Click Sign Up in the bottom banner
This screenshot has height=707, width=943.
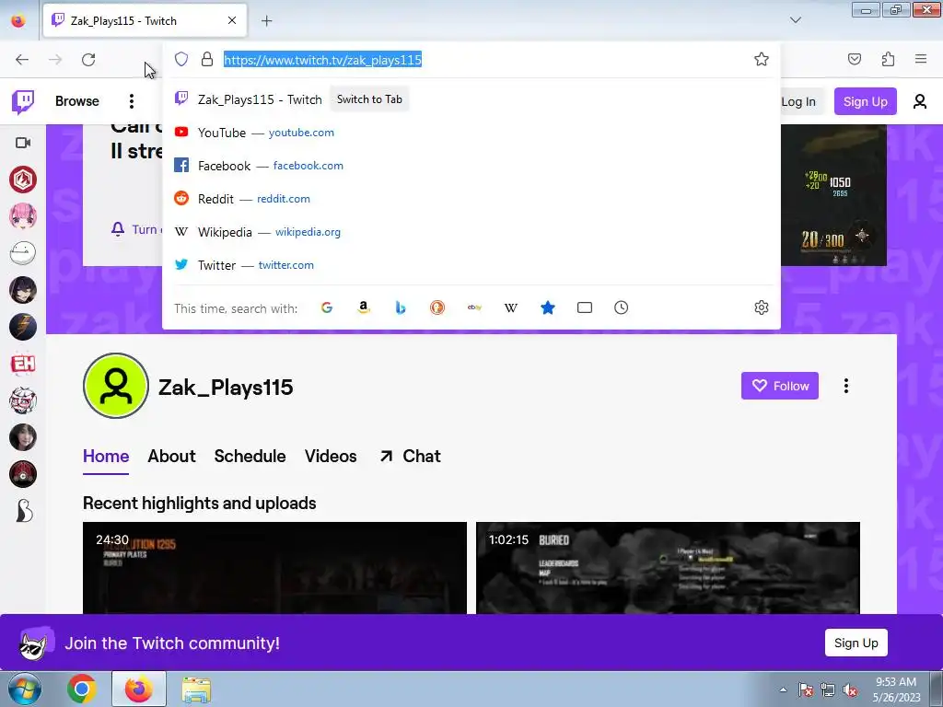[x=856, y=643]
